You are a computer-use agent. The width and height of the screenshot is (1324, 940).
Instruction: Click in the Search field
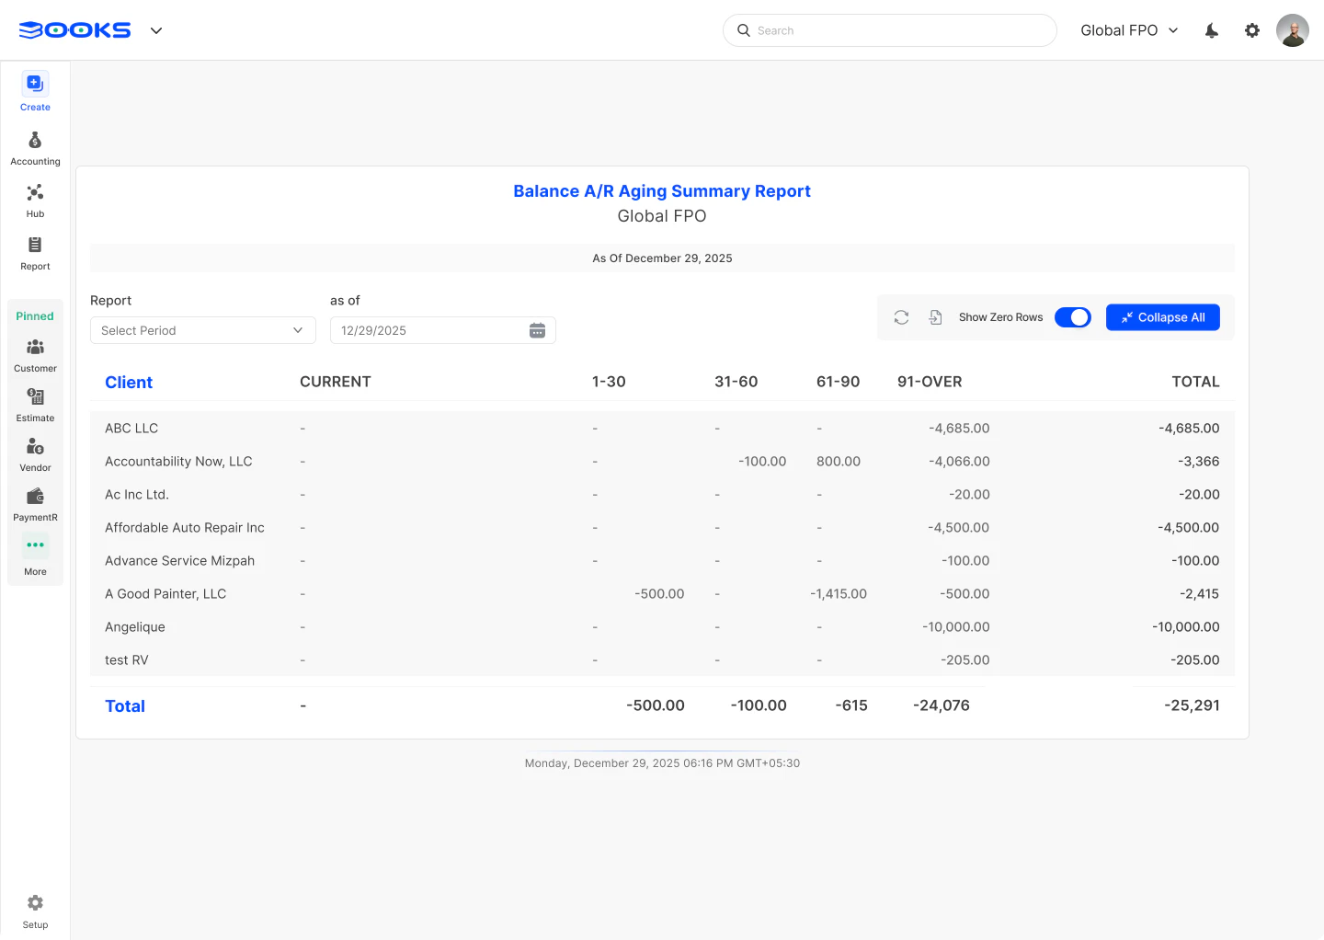(x=890, y=30)
